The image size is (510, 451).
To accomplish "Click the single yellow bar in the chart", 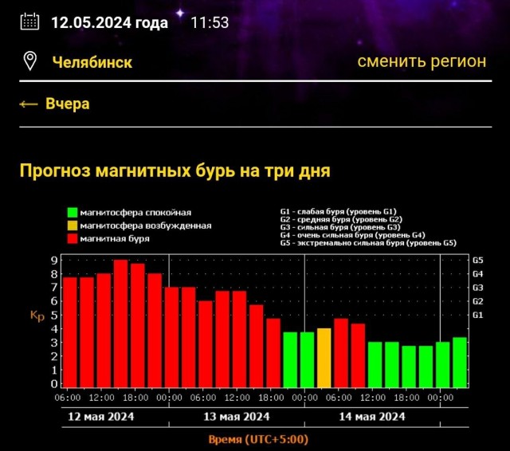I will click(324, 358).
